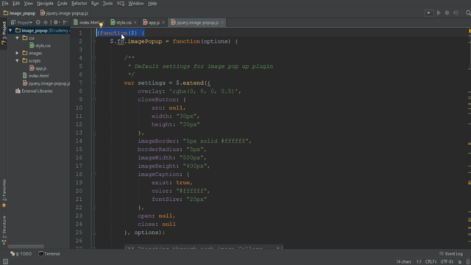The height and width of the screenshot is (265, 471).
Task: Open the Run menu
Action: (x=95, y=3)
